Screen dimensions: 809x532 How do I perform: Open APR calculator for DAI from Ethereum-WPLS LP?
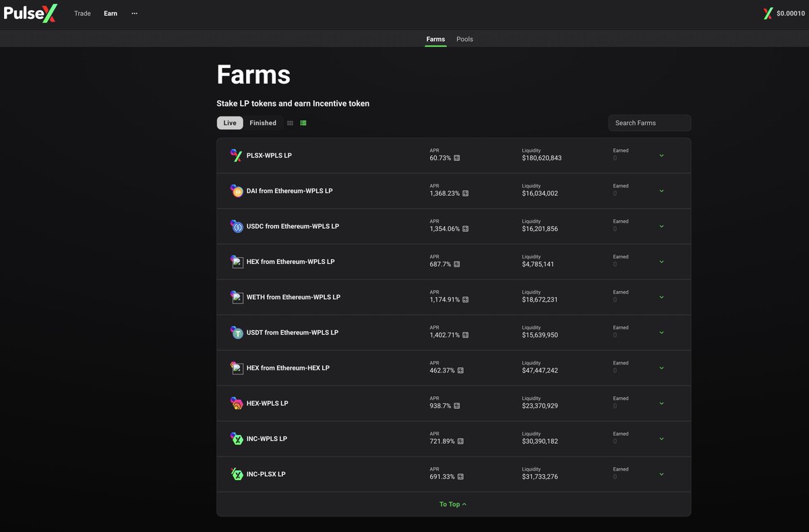[465, 193]
